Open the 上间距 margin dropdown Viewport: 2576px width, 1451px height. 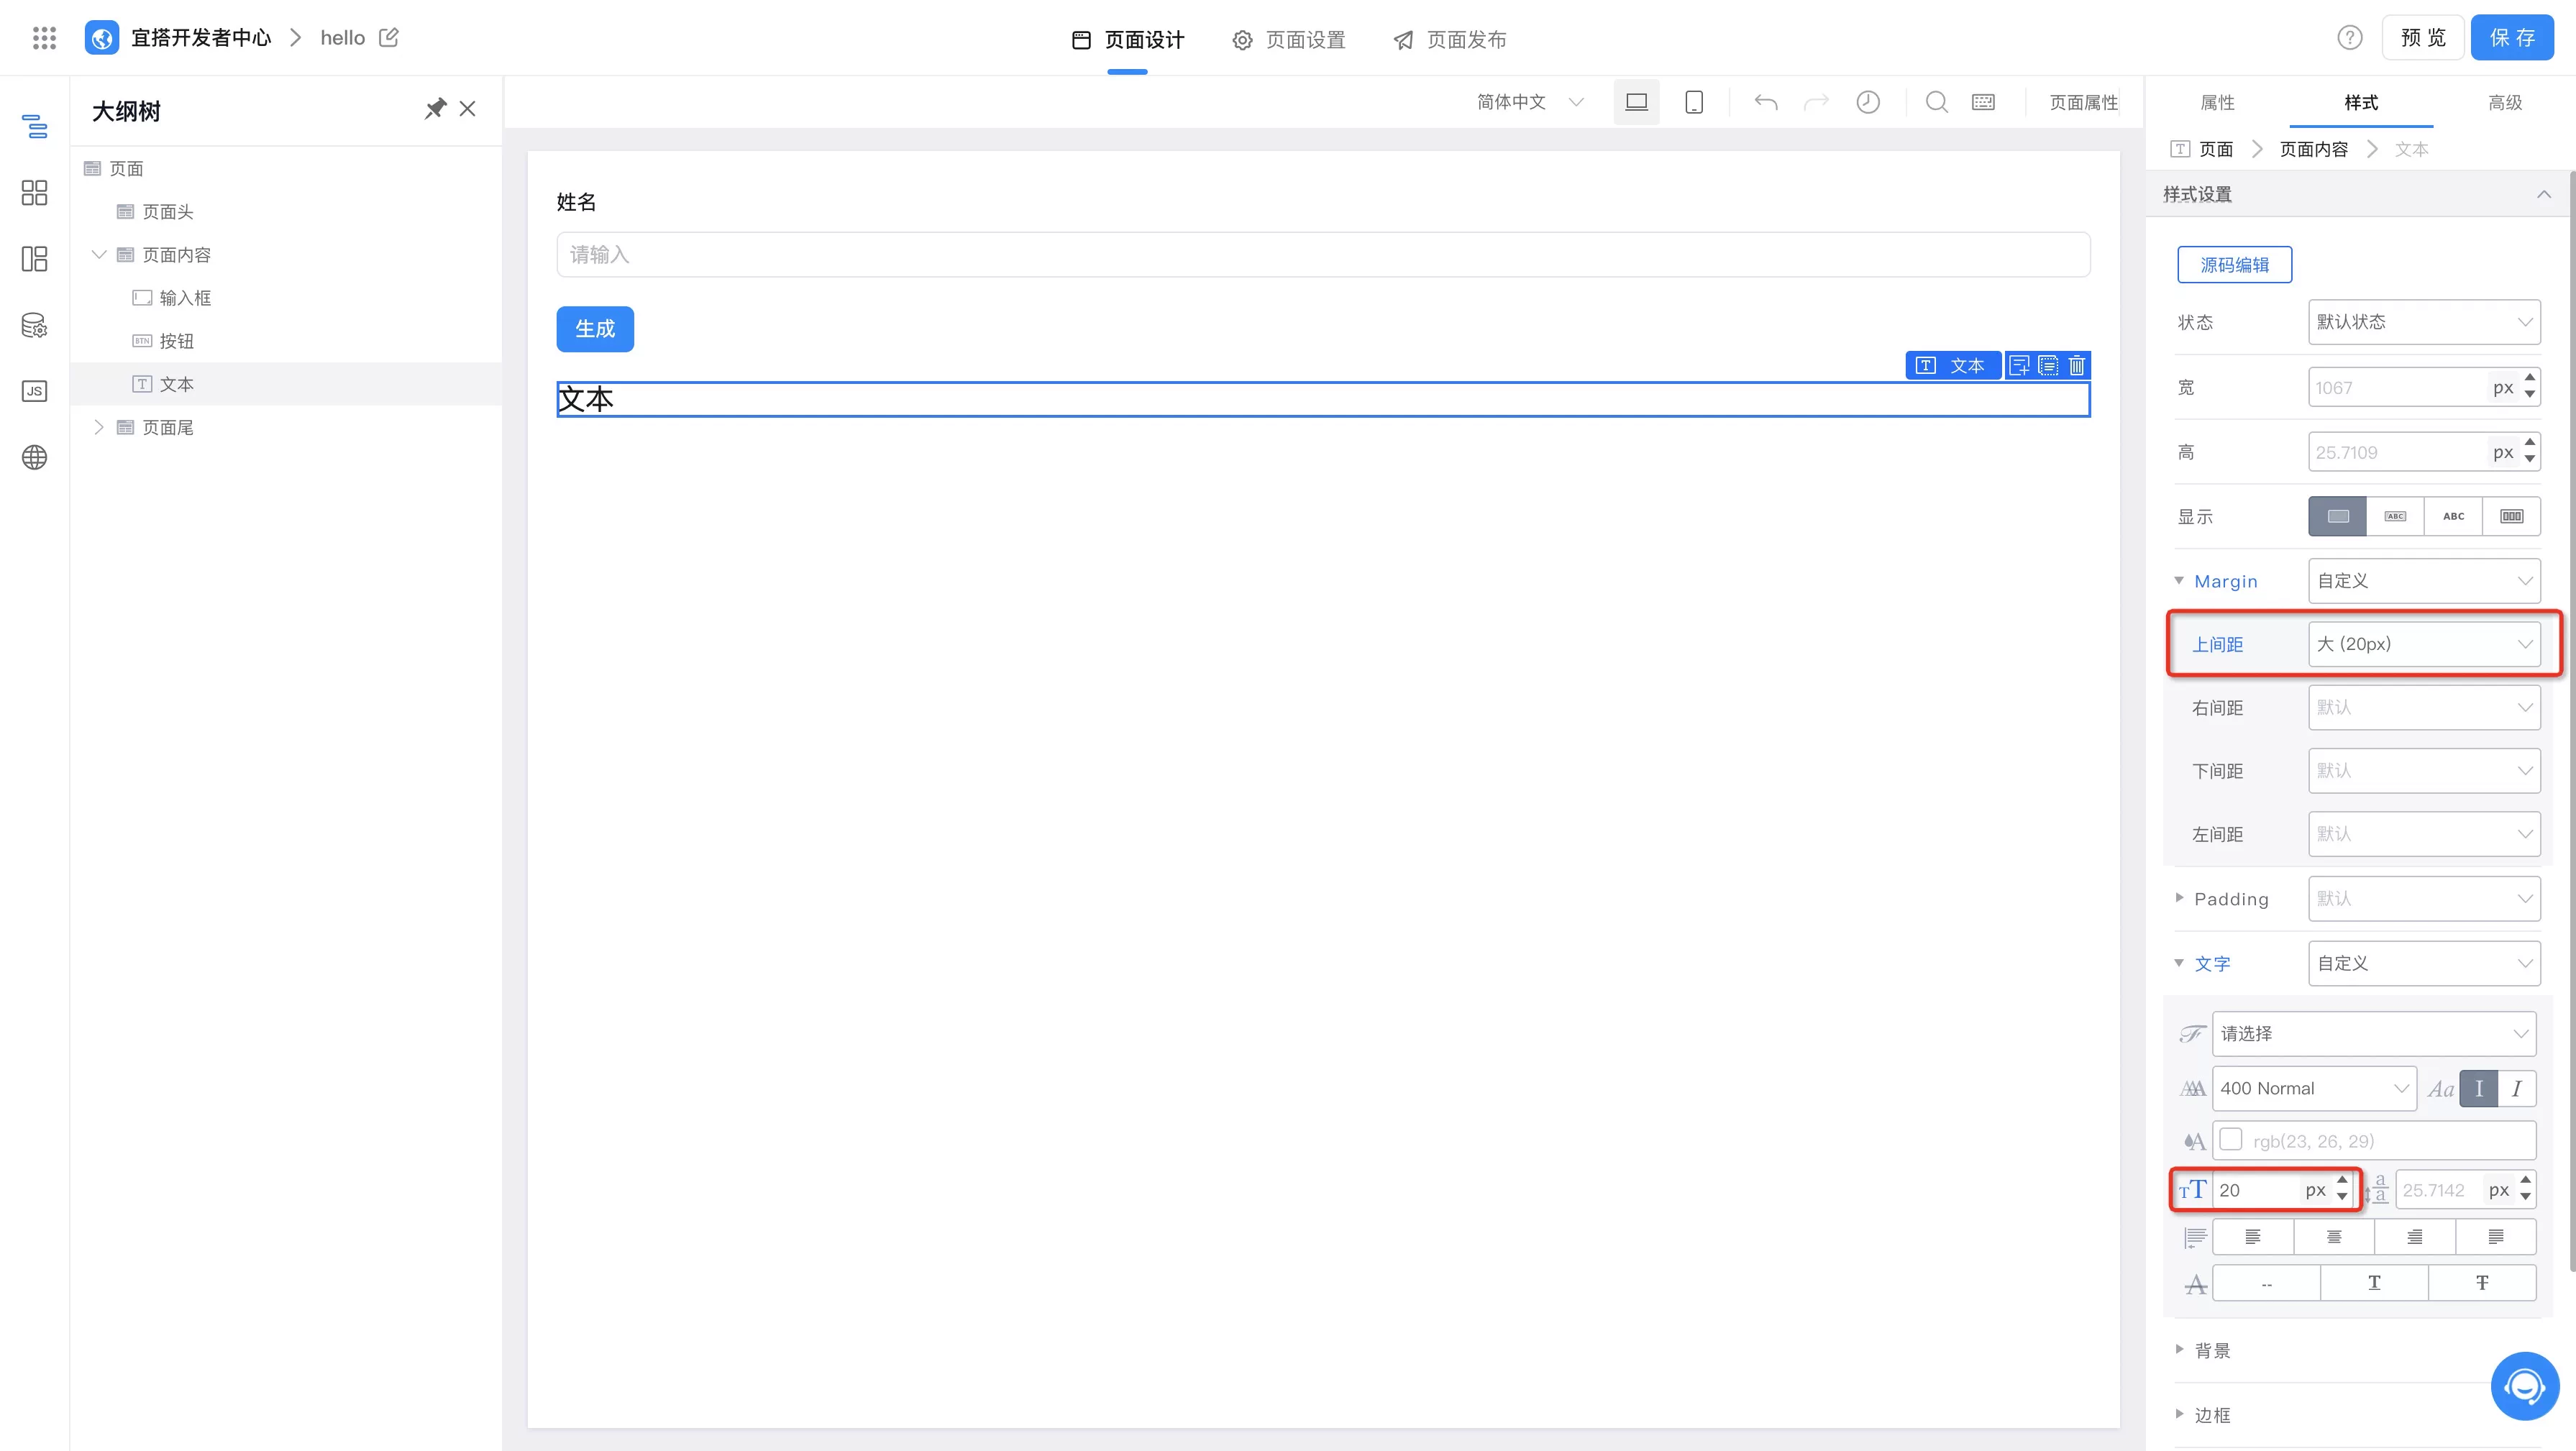point(2423,644)
